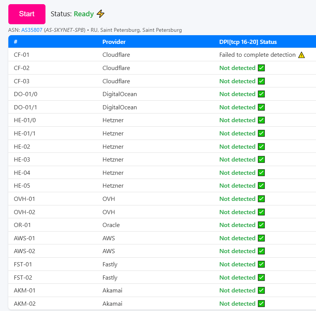Select the AKM-01 identifier cell

(25, 290)
